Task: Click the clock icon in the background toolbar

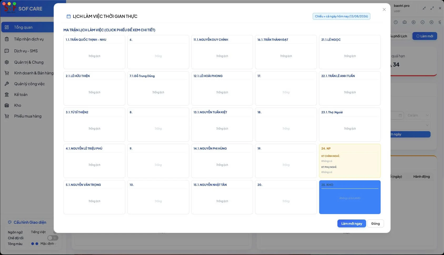Action: [396, 22]
